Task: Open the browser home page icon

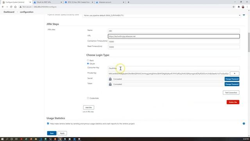Action: point(15,7)
